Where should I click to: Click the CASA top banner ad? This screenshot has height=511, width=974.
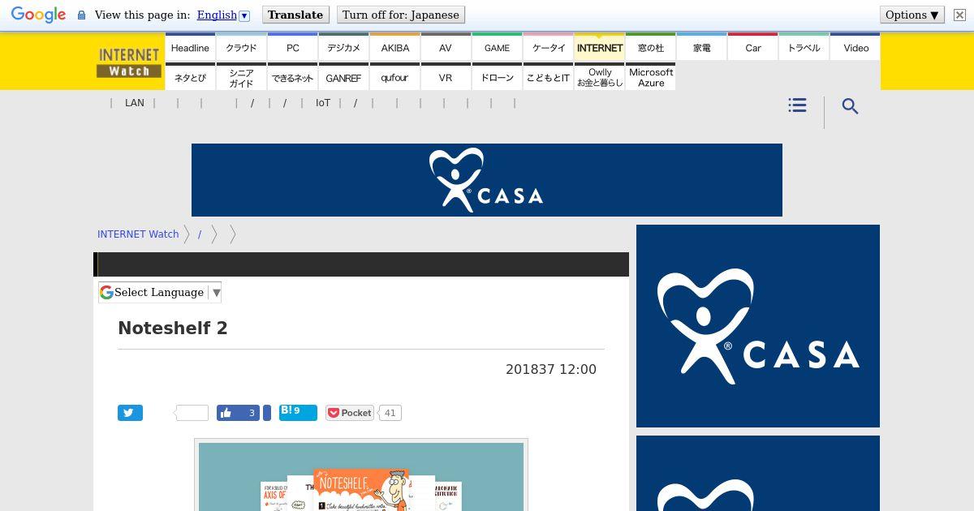[487, 180]
